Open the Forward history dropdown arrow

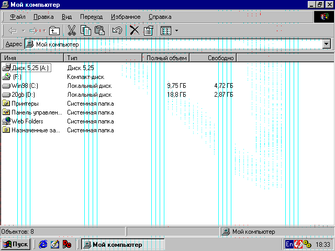44,31
